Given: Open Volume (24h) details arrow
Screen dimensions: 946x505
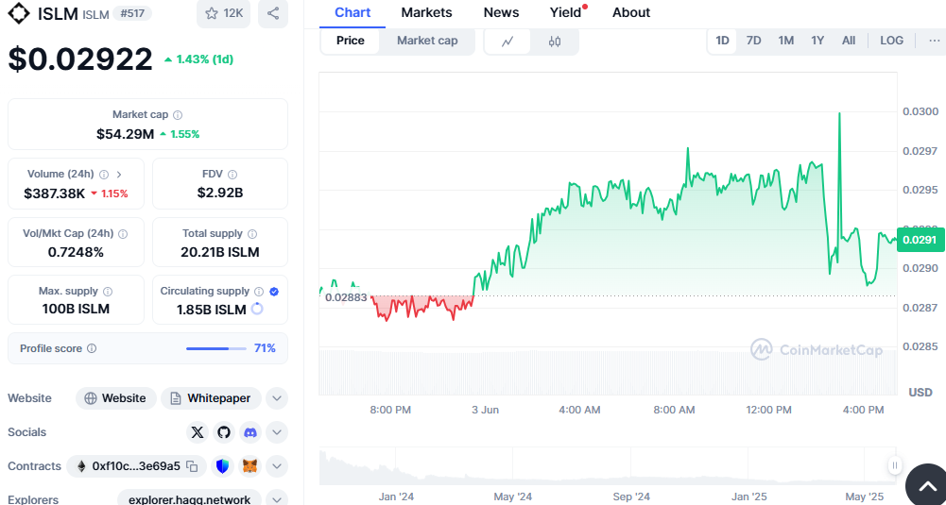Looking at the screenshot, I should click(x=119, y=175).
